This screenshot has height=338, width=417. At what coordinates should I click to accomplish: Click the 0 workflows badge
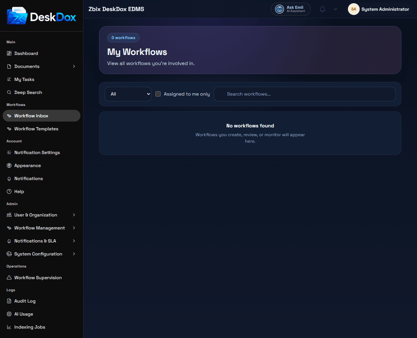[x=123, y=38]
